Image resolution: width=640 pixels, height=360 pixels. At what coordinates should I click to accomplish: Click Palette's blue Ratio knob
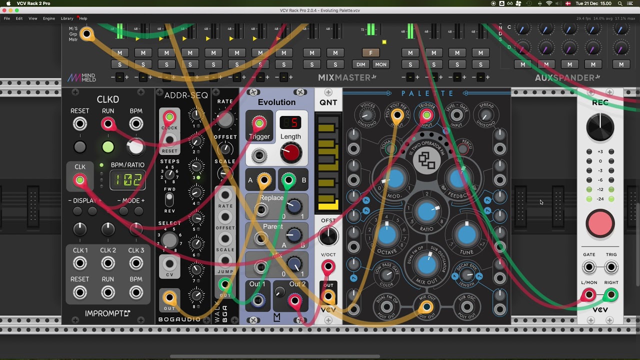426,212
